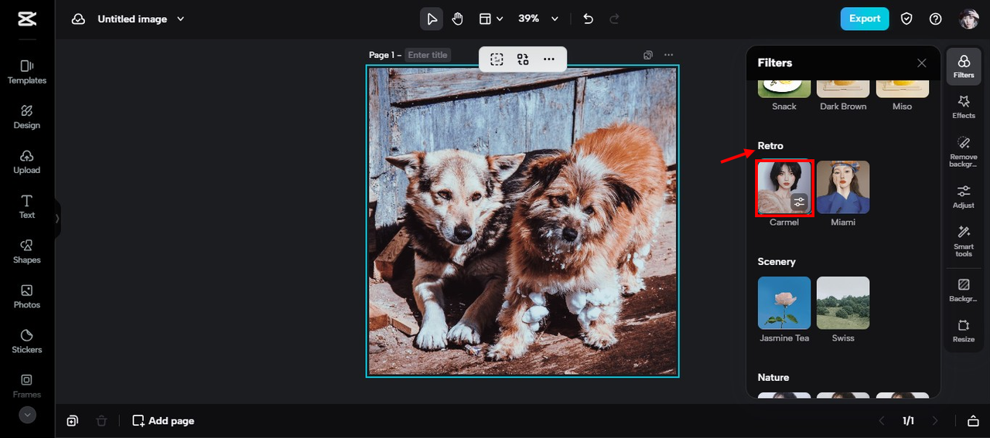990x438 pixels.
Task: Undo the last action
Action: [x=589, y=19]
